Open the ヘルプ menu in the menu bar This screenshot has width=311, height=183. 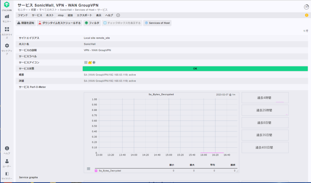pos(109,15)
